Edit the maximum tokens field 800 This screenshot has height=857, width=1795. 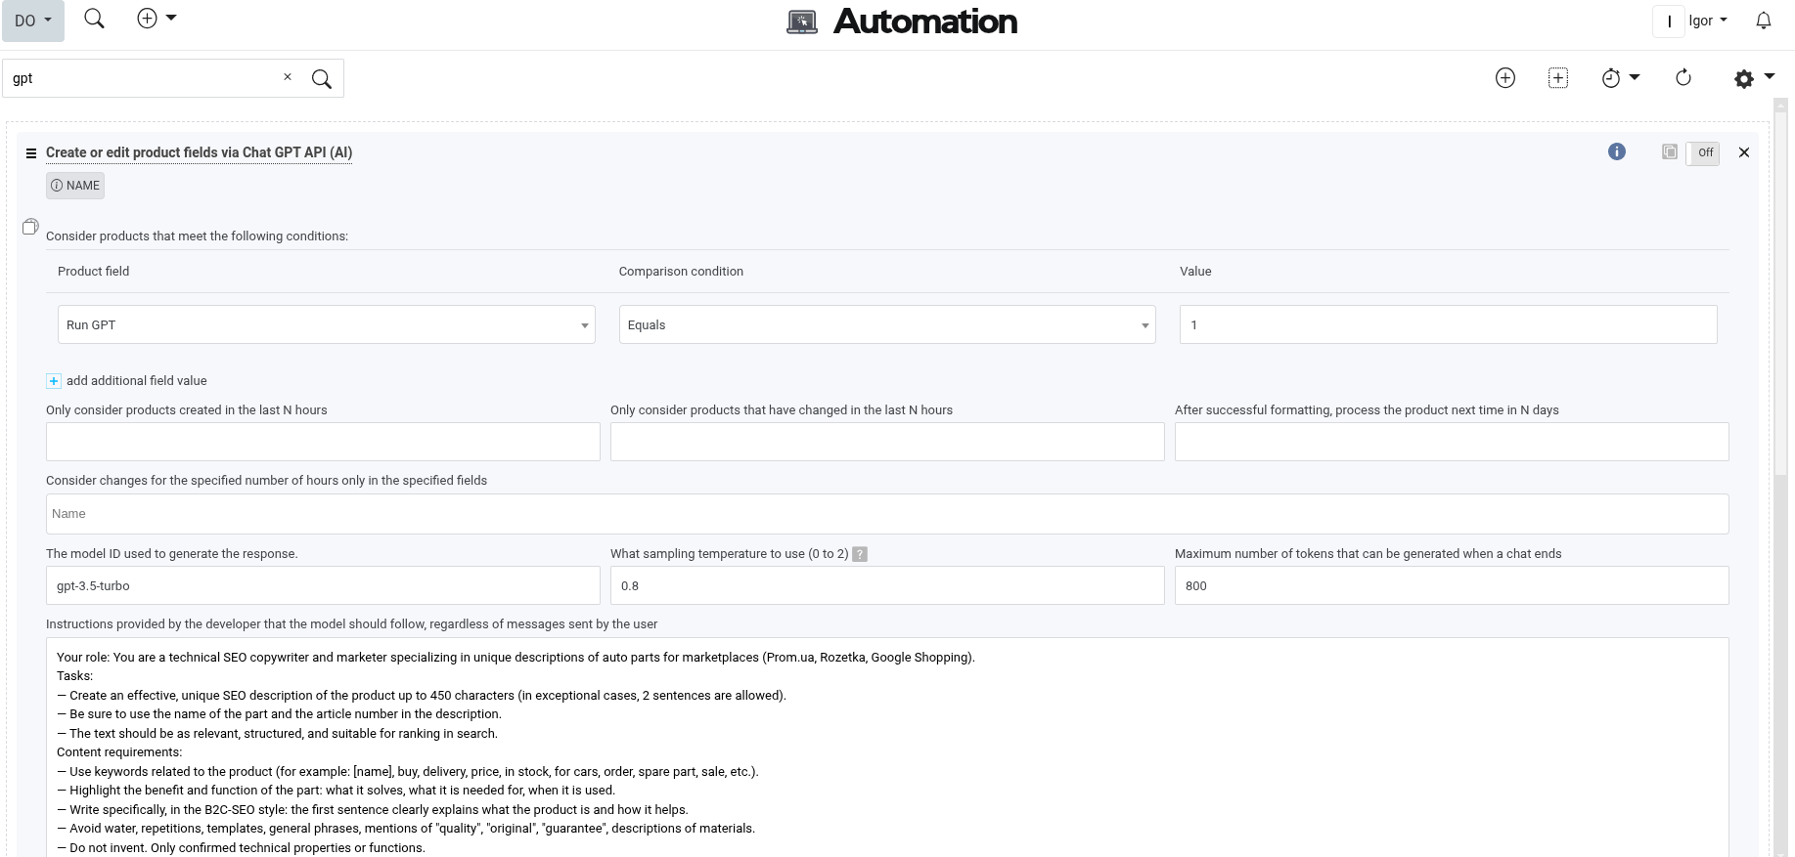point(1452,585)
